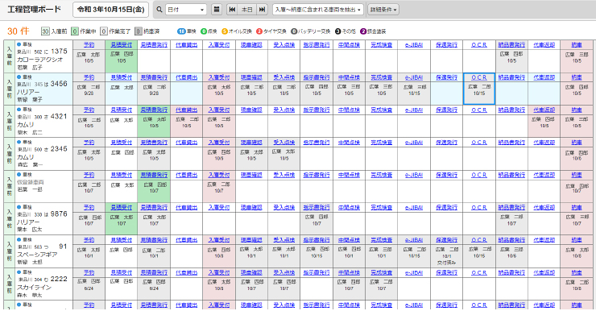Click the search magnifier icon
596x311 pixels.
[159, 10]
